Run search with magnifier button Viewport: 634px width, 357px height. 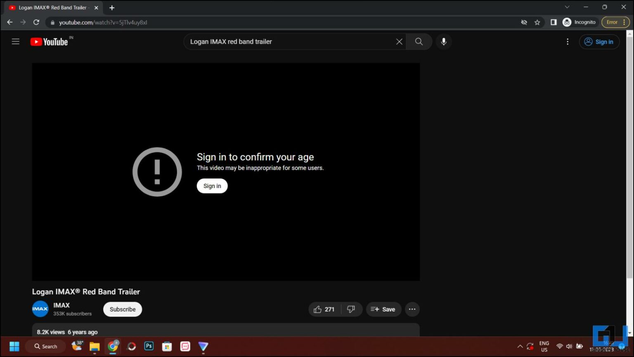(419, 42)
